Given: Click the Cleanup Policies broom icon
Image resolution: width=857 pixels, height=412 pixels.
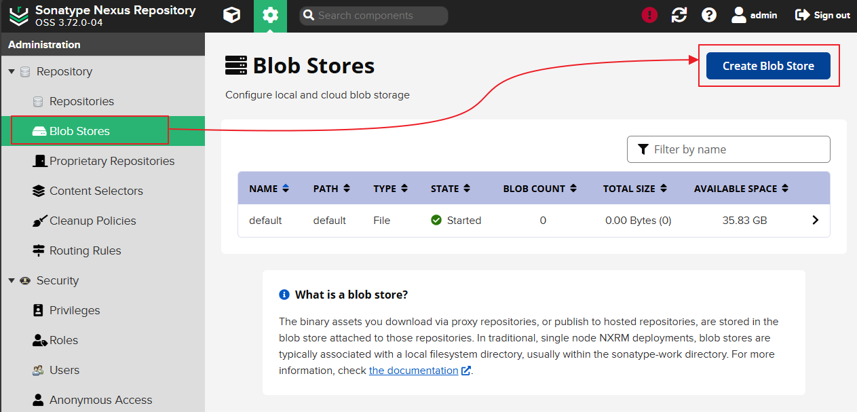Looking at the screenshot, I should [39, 221].
